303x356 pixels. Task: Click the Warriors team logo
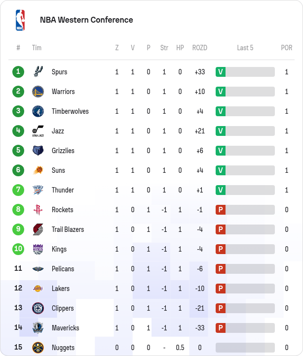[x=38, y=92]
